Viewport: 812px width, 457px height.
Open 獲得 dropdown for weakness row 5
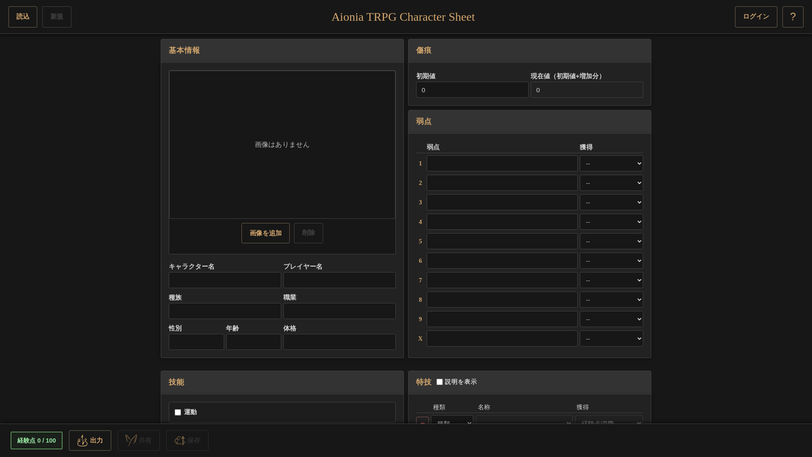[612, 241]
